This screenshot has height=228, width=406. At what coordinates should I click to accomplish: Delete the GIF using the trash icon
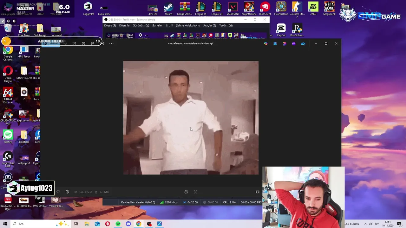[x=74, y=43]
